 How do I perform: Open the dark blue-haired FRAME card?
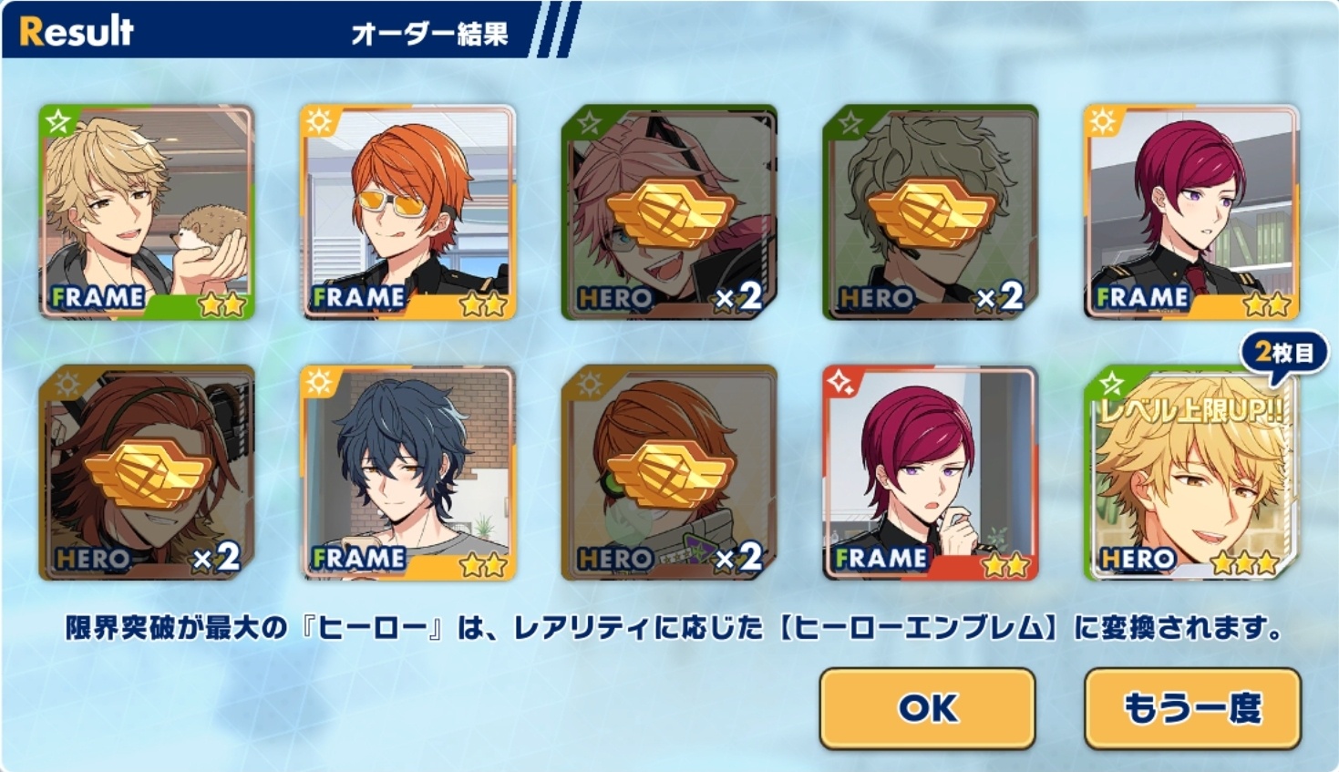pos(408,473)
